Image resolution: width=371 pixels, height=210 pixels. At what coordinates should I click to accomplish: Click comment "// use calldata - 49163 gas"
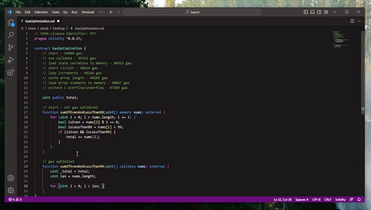pyautogui.click(x=69, y=58)
